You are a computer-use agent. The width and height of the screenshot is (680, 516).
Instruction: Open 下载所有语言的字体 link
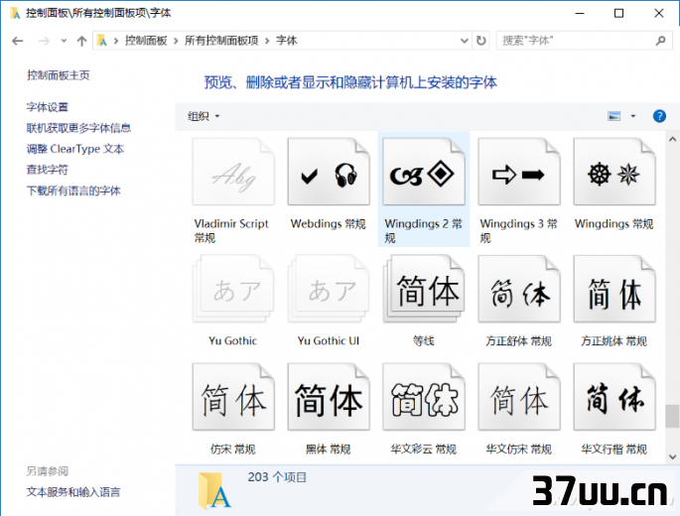click(x=73, y=191)
